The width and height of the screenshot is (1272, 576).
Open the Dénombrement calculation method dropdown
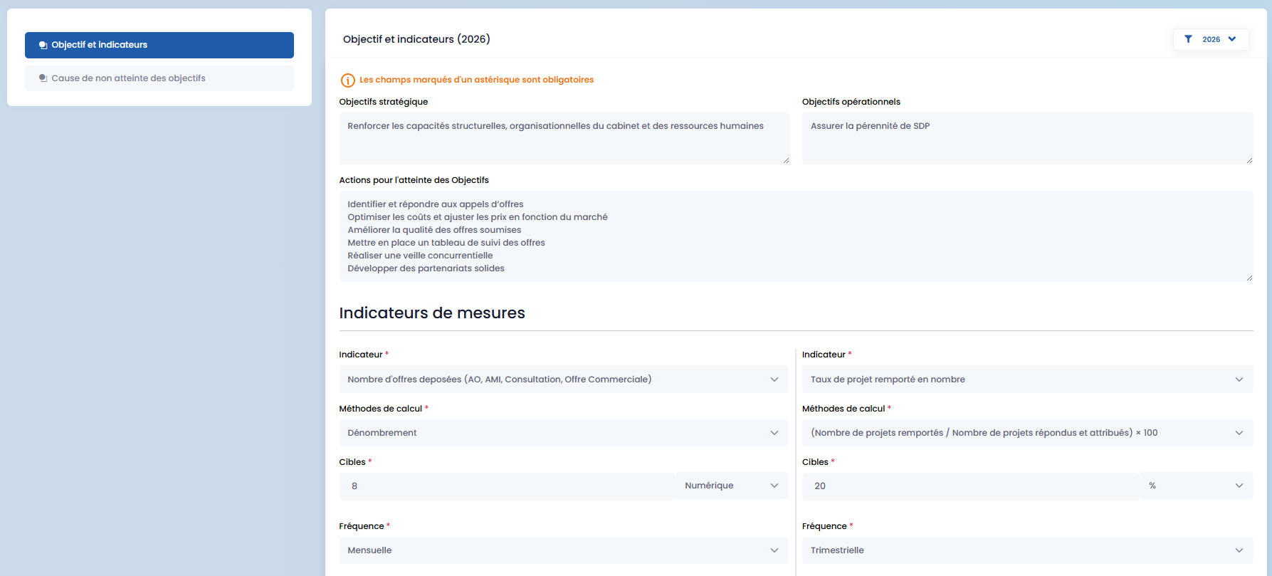563,433
